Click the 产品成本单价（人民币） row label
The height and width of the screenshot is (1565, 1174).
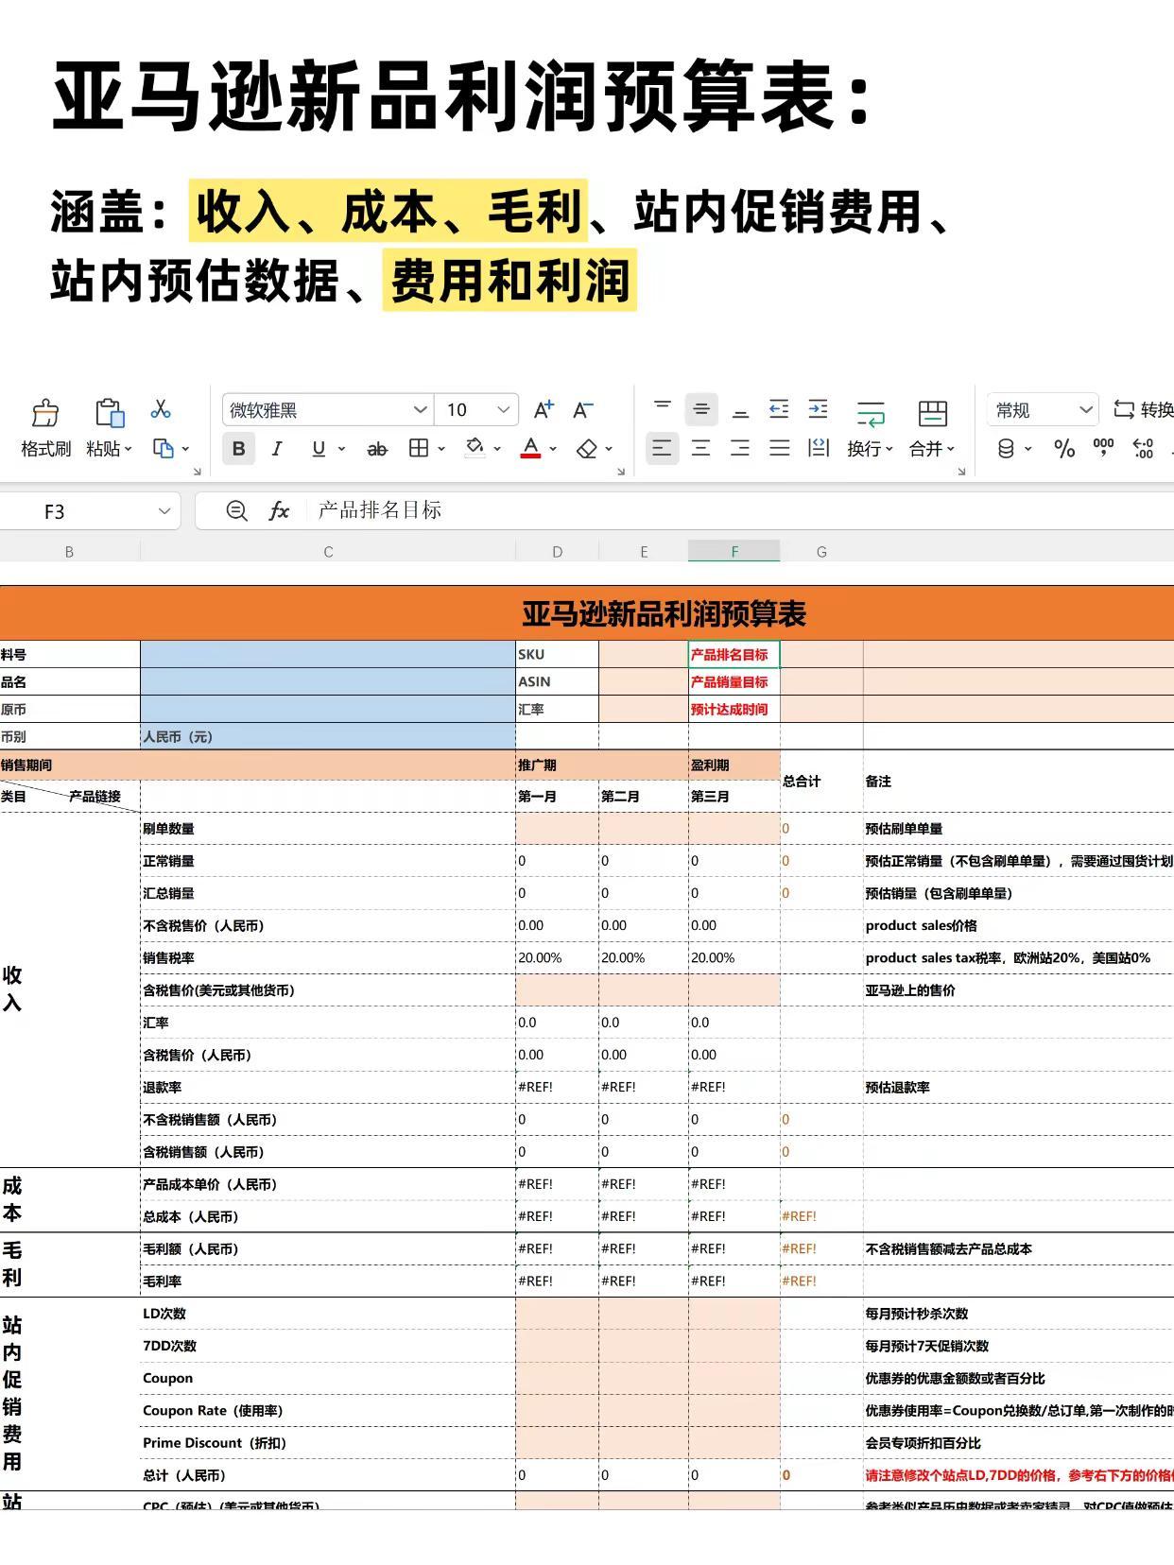coord(210,1184)
